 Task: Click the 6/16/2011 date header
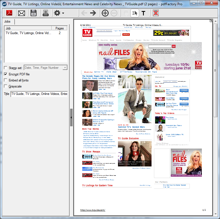point(85,25)
